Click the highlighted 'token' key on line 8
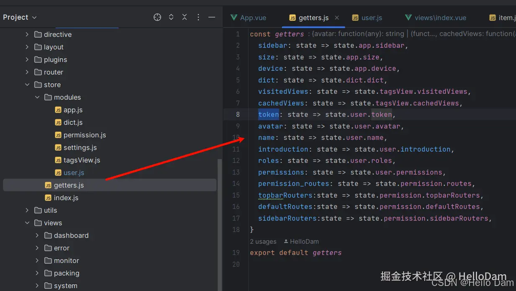The width and height of the screenshot is (516, 291). 269,114
